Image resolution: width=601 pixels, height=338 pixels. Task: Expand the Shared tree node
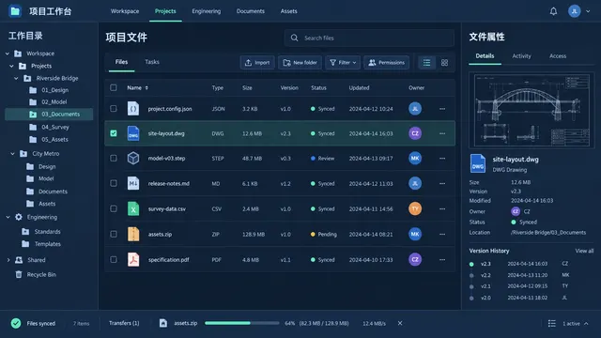8,260
